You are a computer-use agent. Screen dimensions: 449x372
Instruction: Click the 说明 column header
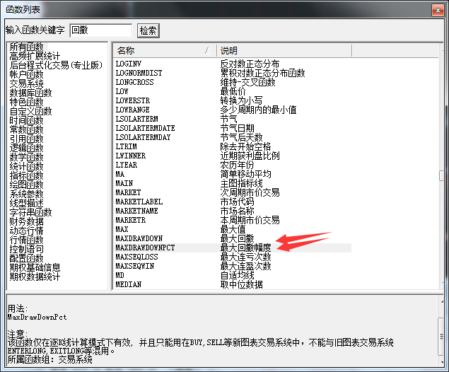284,51
